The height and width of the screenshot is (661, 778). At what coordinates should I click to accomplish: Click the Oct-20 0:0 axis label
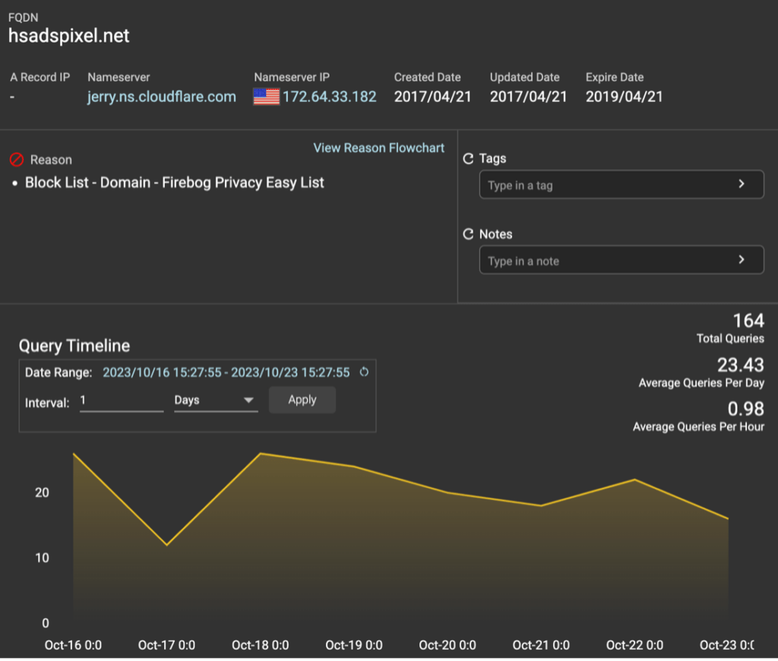pos(447,645)
